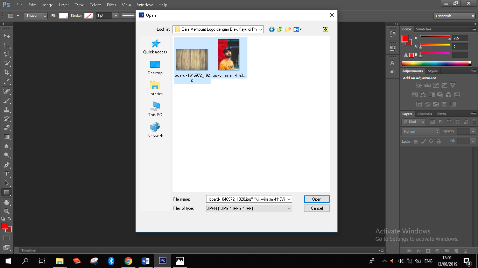The width and height of the screenshot is (478, 268).
Task: Toggle type layer filter
Action: pos(449,122)
